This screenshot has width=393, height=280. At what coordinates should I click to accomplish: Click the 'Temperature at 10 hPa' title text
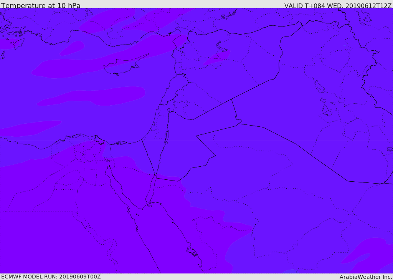41,5
